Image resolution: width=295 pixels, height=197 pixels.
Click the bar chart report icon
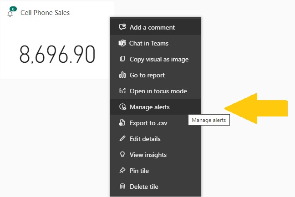coord(122,75)
